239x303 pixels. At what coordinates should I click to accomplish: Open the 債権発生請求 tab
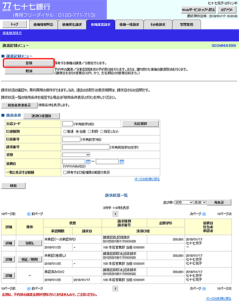(x=72, y=25)
